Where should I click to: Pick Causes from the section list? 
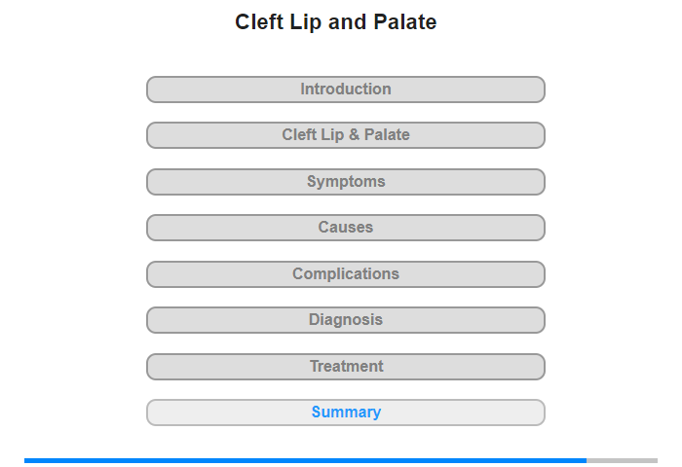pyautogui.click(x=346, y=228)
